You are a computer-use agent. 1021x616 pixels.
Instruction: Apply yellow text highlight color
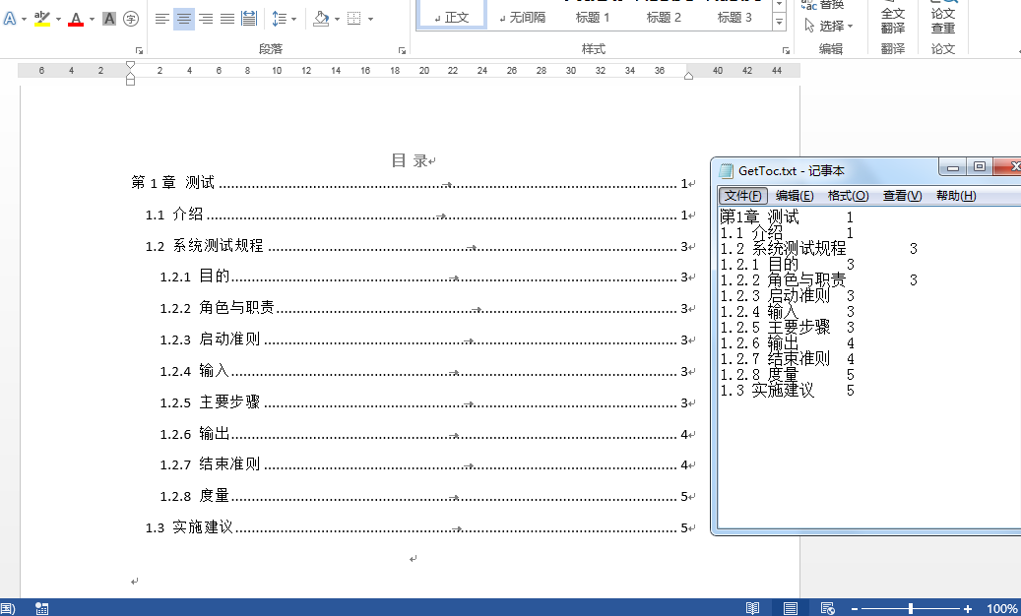pos(42,19)
